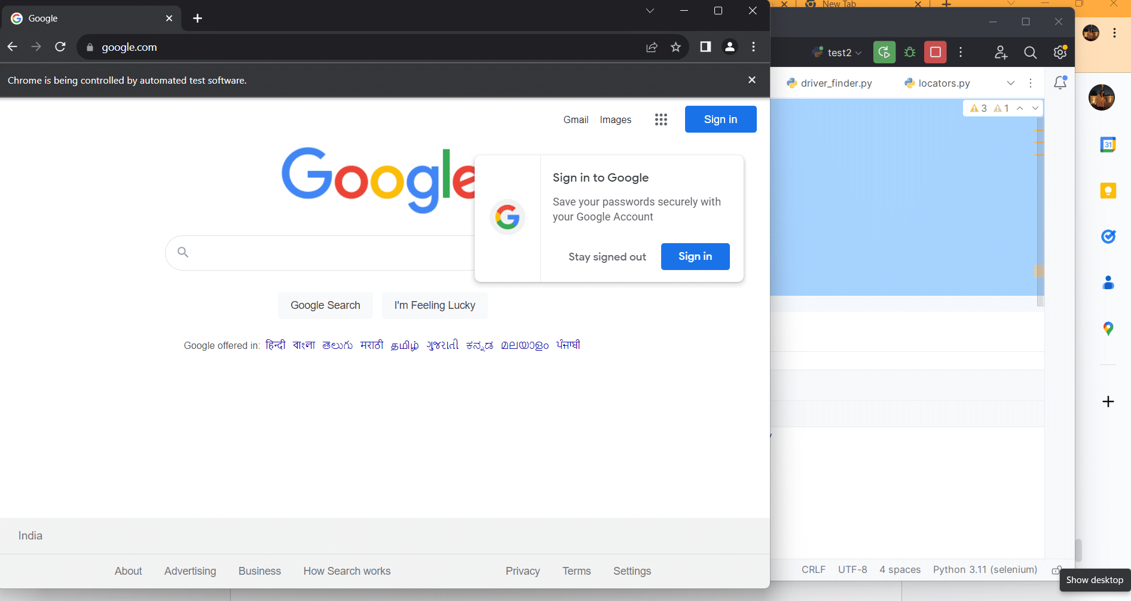The height and width of the screenshot is (601, 1131).
Task: Expand hidden editor tabs chevron
Action: [1011, 83]
